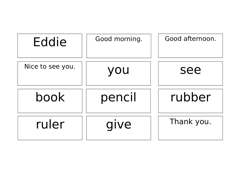Place cursor in the word 'pencil'
Viewport: 243px width, 172px height.
[118, 97]
